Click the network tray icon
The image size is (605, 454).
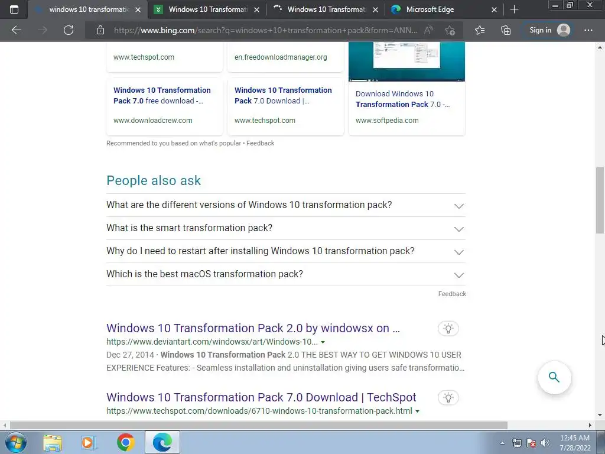(x=516, y=443)
